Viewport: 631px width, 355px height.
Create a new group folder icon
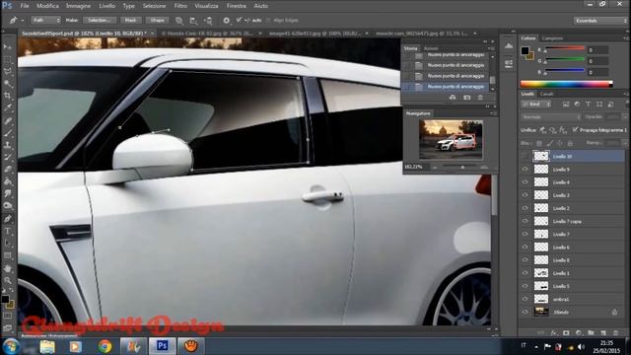pos(591,333)
